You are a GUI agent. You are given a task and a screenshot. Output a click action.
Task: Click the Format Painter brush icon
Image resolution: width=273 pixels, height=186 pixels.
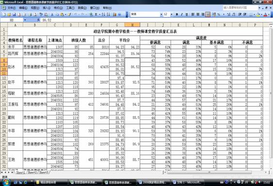pyautogui.click(x=69, y=14)
